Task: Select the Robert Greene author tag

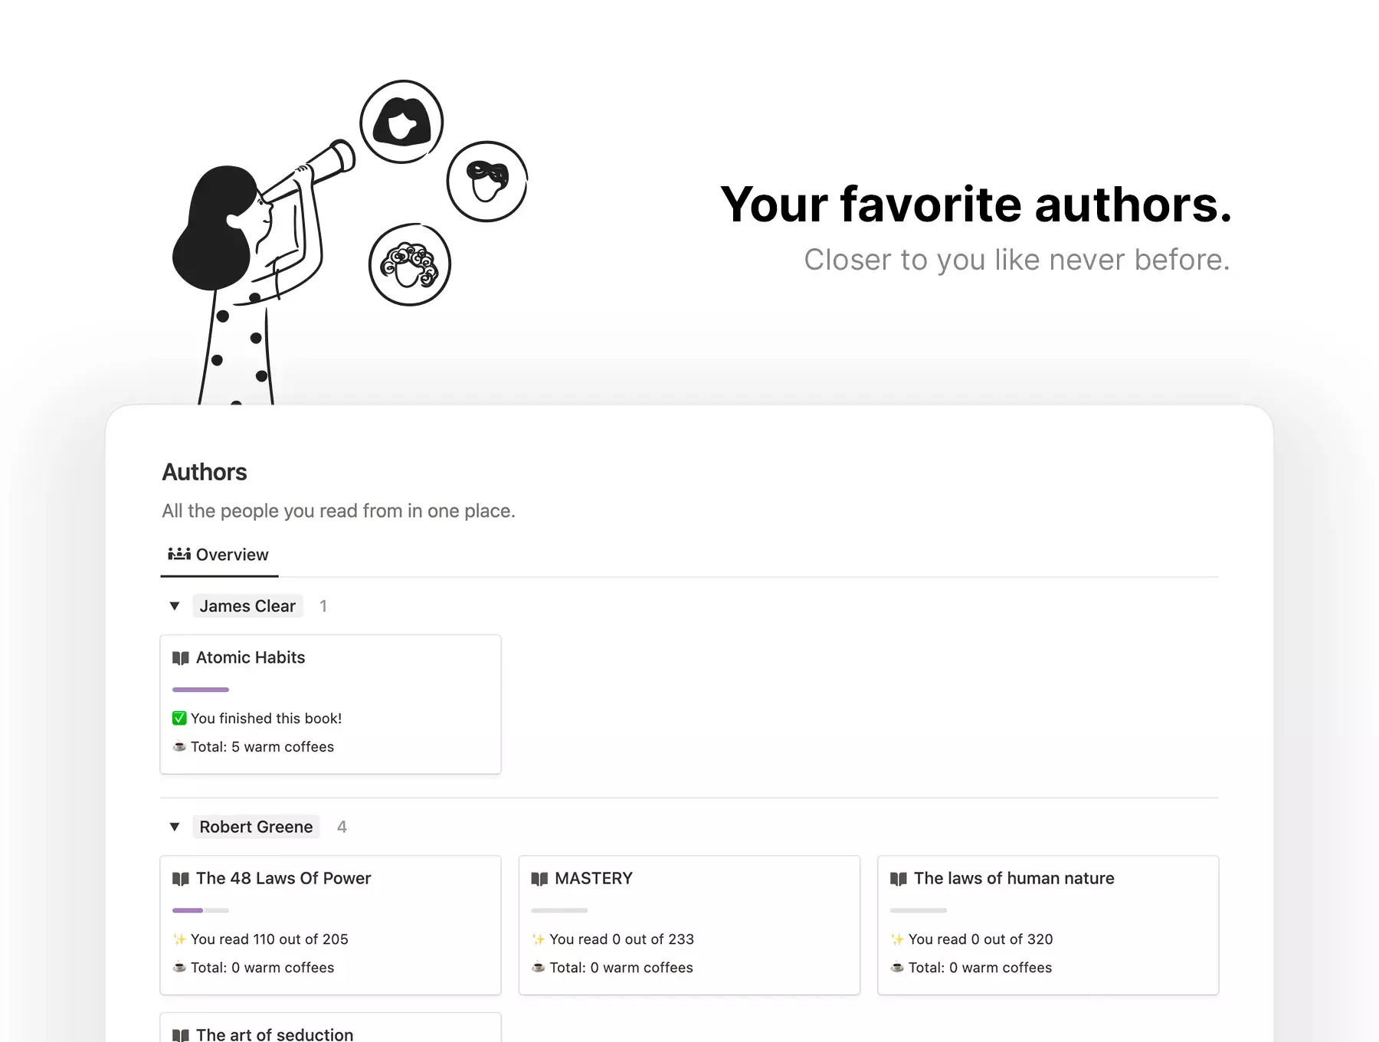Action: click(256, 827)
